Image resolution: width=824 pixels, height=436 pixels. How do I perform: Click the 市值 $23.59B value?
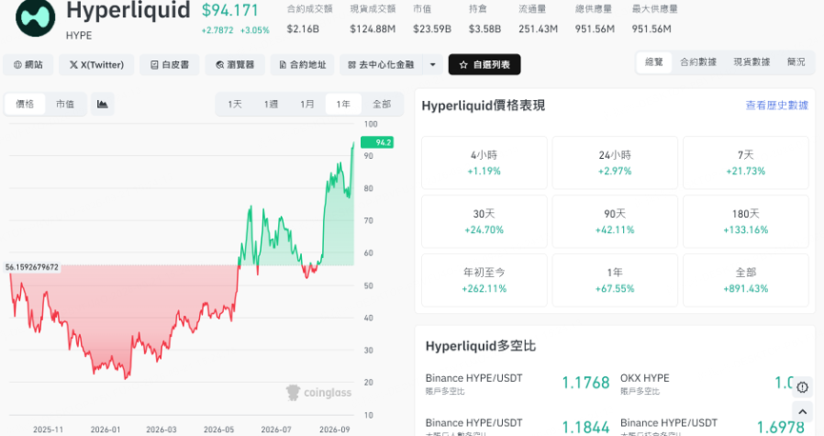pyautogui.click(x=432, y=29)
